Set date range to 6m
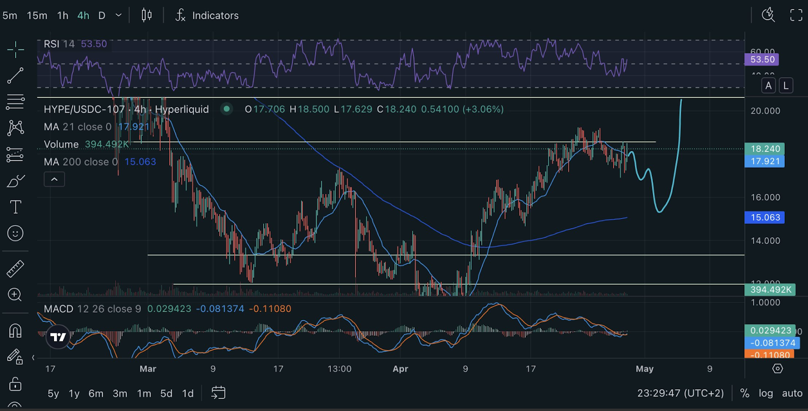This screenshot has width=808, height=411. coord(96,393)
